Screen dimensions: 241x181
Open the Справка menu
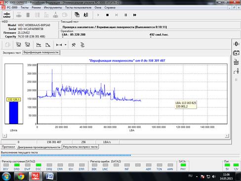(x=110, y=7)
